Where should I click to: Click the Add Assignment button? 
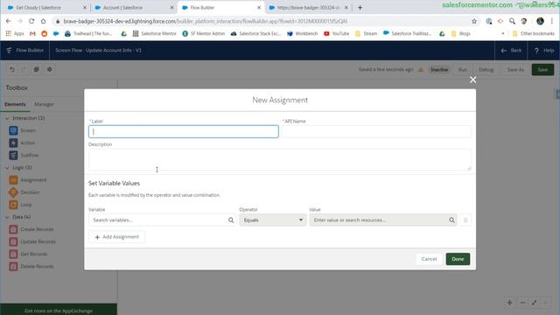pos(116,237)
